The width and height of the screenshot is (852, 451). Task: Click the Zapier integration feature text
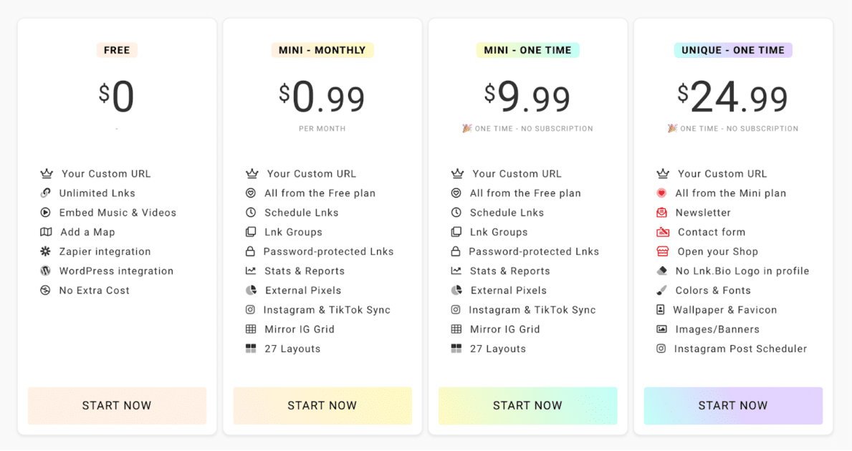(x=105, y=251)
